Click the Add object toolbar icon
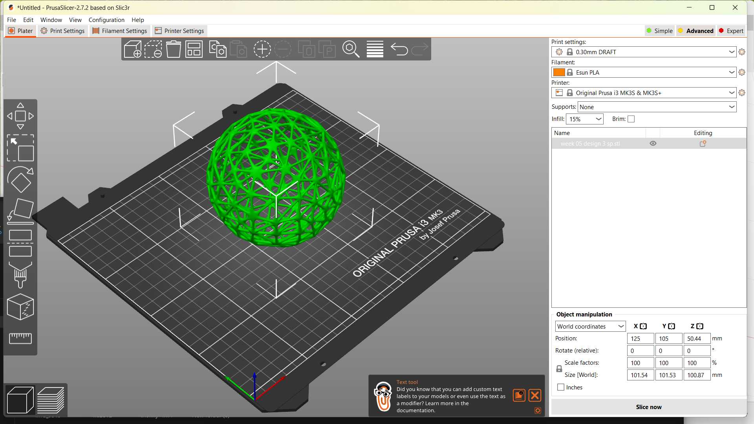The image size is (754, 424). click(132, 49)
